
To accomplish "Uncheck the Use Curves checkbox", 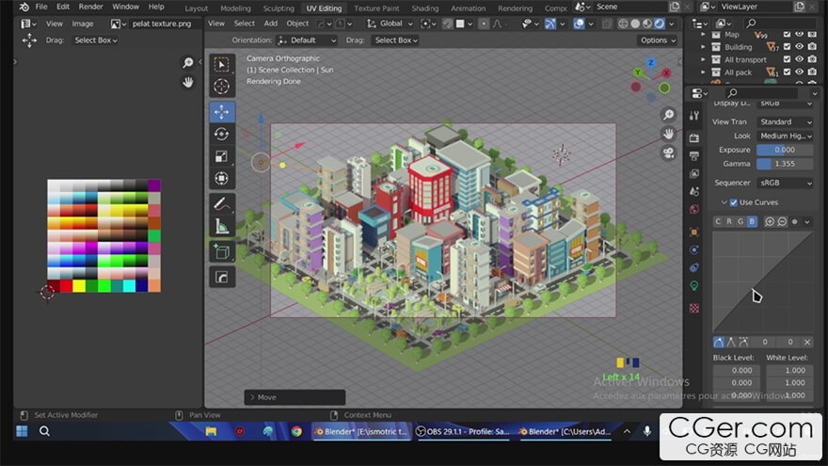I will (x=733, y=202).
